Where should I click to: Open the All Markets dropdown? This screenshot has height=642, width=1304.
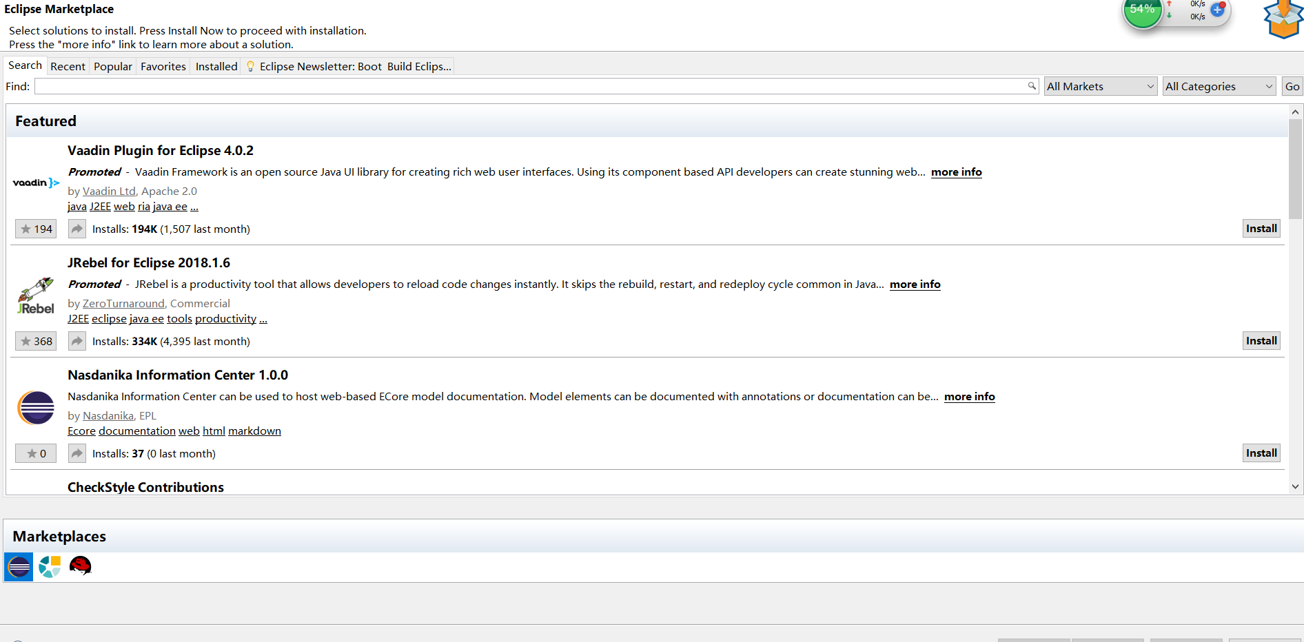(1101, 86)
